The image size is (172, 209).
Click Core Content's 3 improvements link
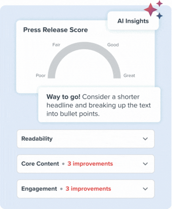point(90,164)
